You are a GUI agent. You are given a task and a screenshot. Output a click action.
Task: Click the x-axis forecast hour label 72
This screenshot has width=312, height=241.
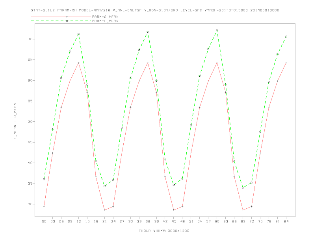coord(252,221)
